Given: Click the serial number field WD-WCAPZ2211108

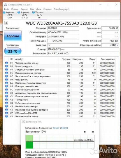Looking at the screenshot, I should click(63, 32).
